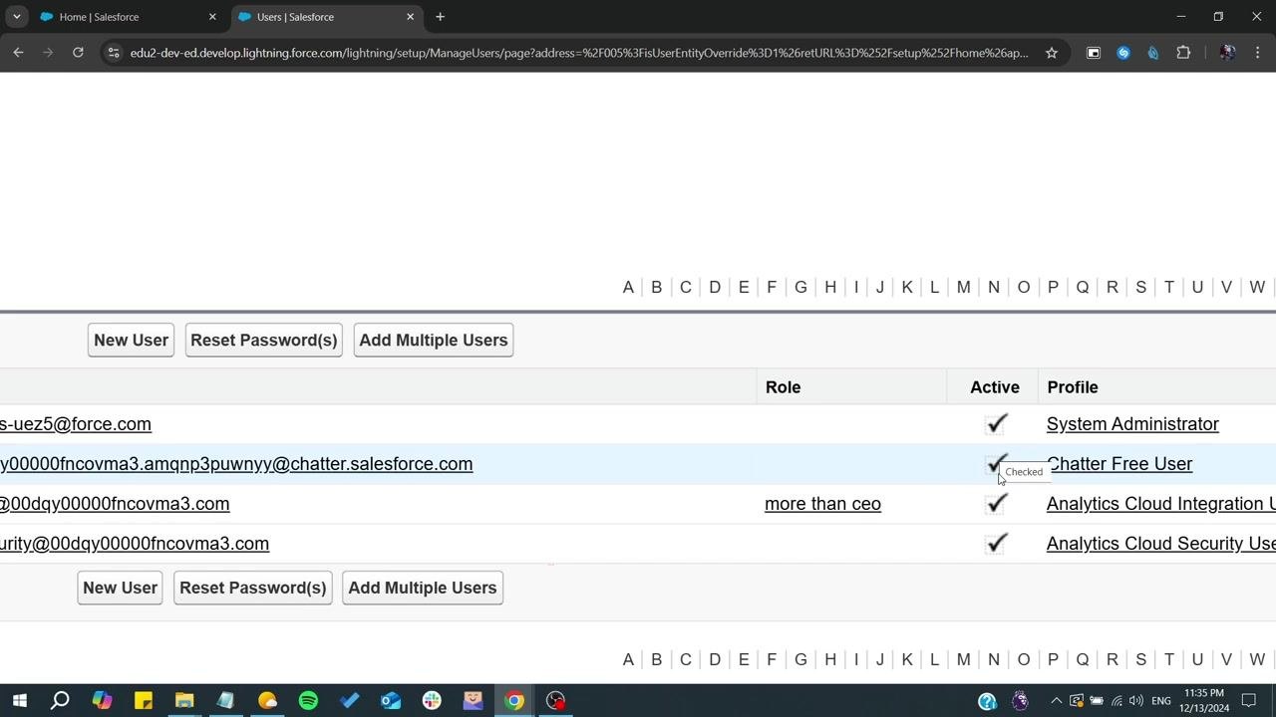Click the address bar URL
The height and width of the screenshot is (717, 1276).
click(x=578, y=53)
